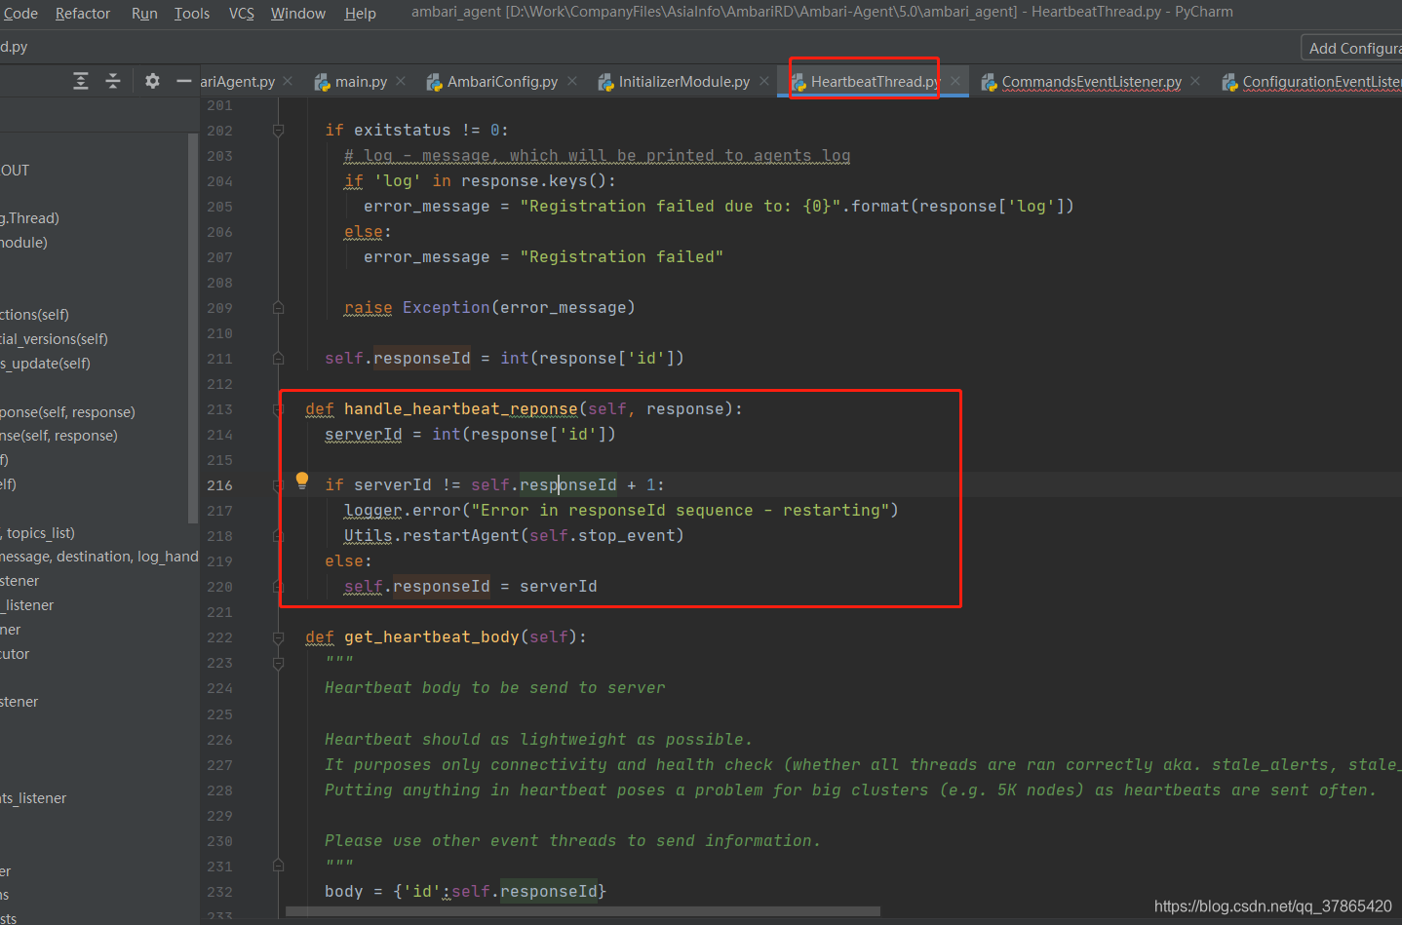Switch to AmbariConfig.py editor tab
The height and width of the screenshot is (925, 1402).
pos(502,82)
